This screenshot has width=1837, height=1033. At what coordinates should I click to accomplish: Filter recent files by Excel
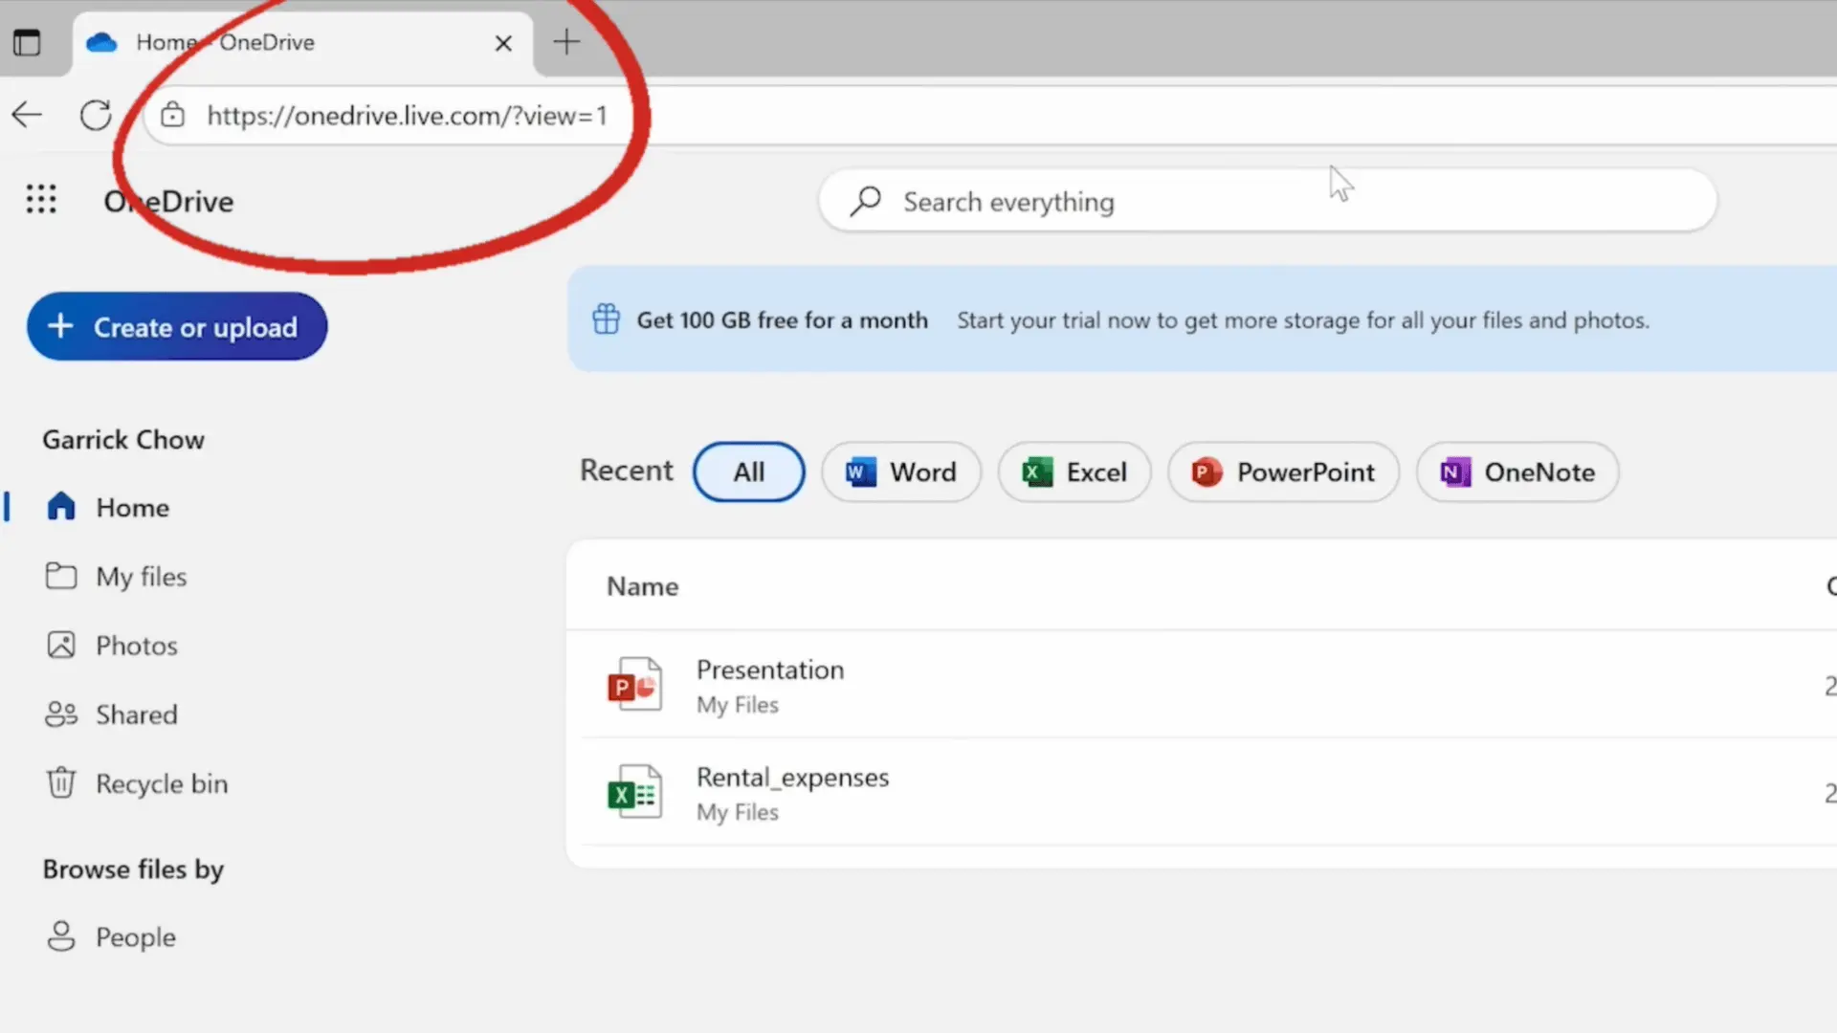click(x=1074, y=472)
